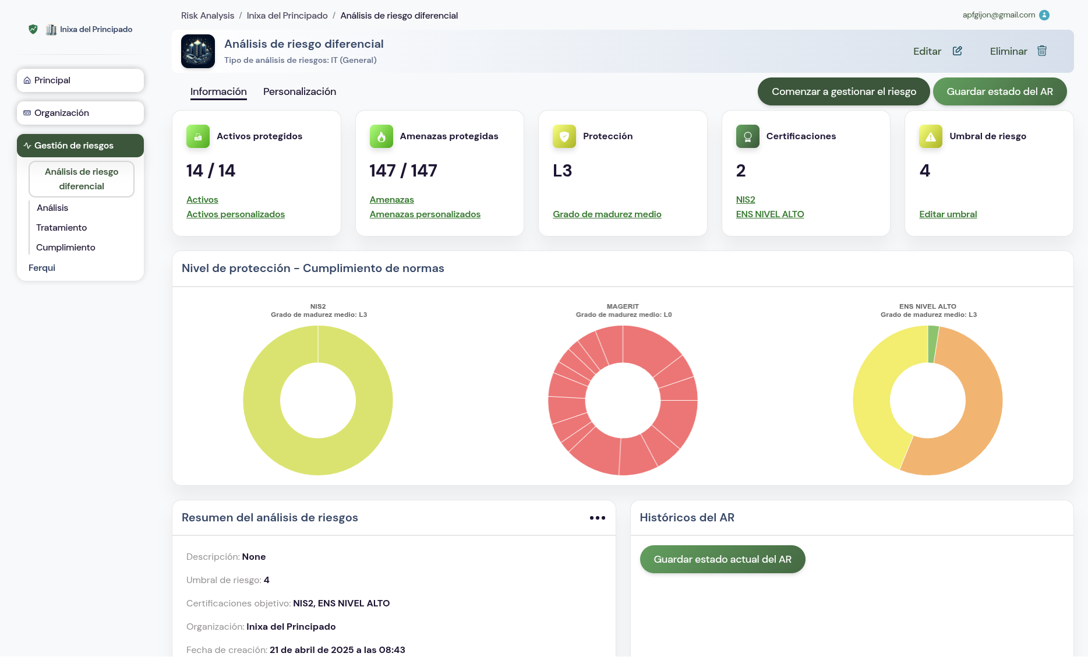
Task: Click the Protección shield icon
Action: (x=564, y=136)
